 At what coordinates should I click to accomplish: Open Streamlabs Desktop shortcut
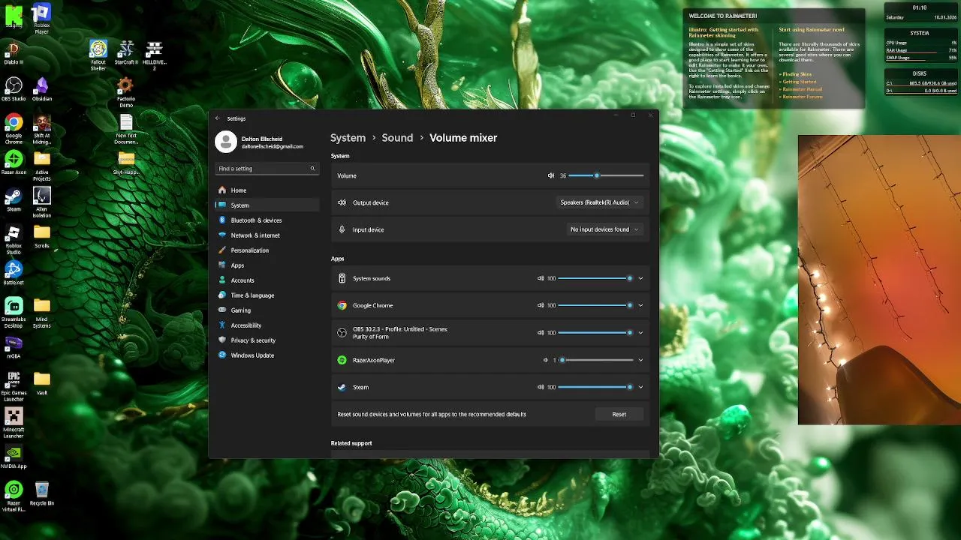(x=14, y=313)
